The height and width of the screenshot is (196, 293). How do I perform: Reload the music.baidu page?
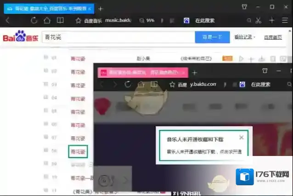pyautogui.click(x=34, y=20)
